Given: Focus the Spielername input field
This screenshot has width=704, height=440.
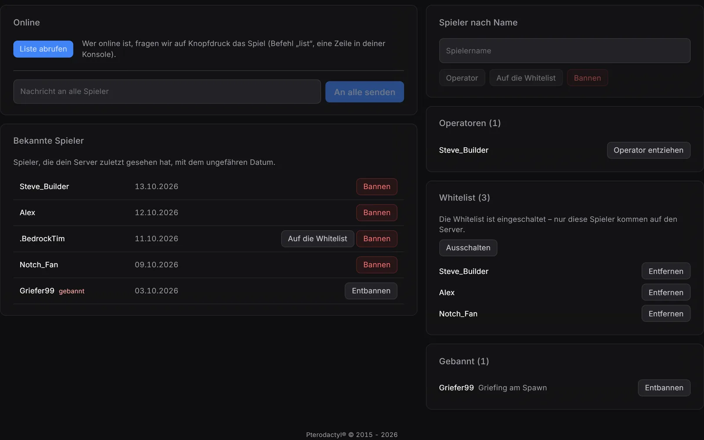Looking at the screenshot, I should pos(565,51).
